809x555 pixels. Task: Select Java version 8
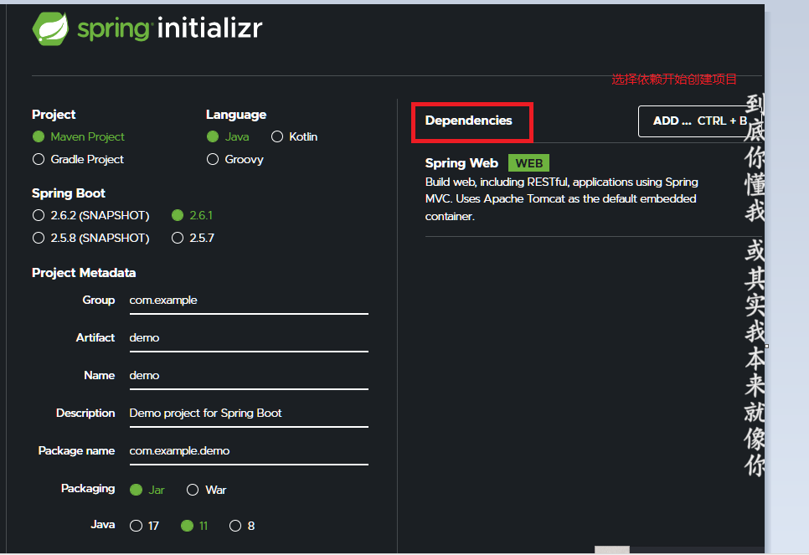[x=235, y=526]
